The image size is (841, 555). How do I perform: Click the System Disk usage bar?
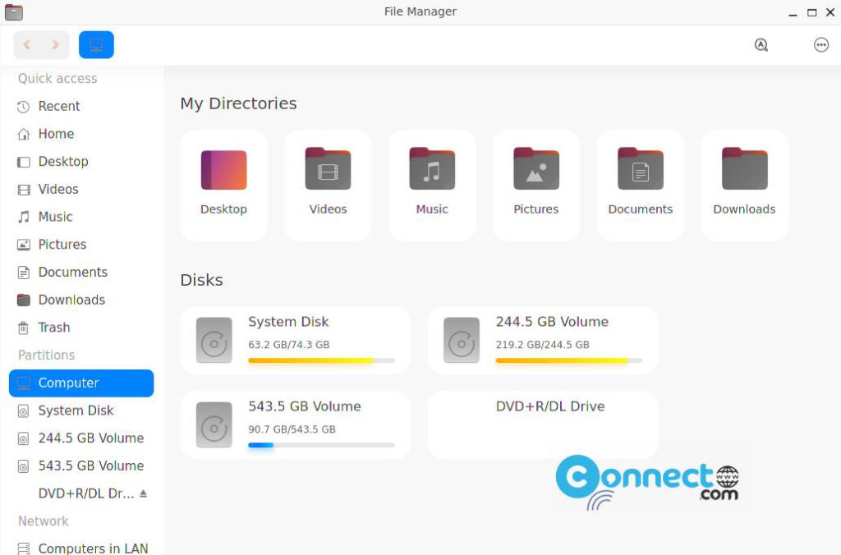point(322,360)
